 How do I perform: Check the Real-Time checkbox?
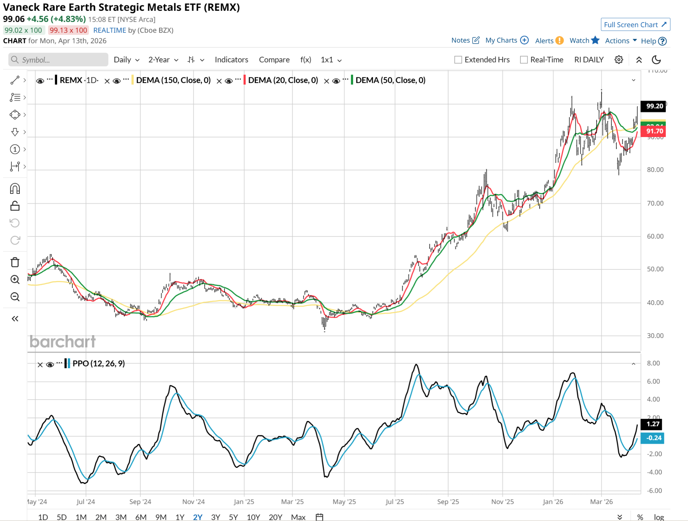(x=523, y=60)
